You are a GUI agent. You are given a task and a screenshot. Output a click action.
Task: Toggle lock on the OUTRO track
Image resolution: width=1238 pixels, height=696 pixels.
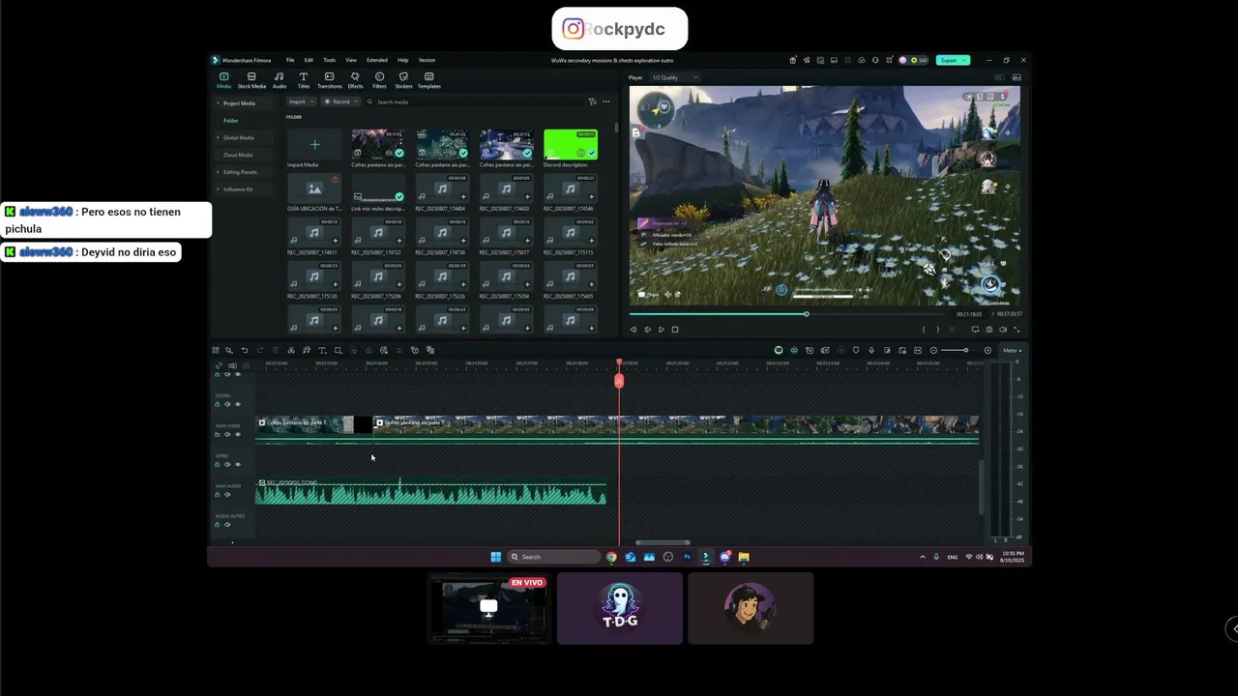pyautogui.click(x=217, y=404)
